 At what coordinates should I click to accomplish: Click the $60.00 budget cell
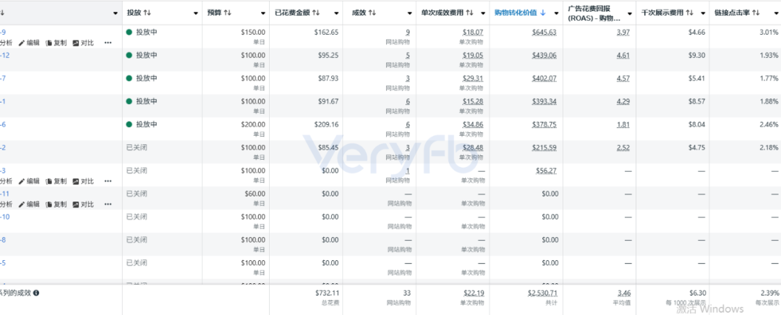[x=255, y=194]
